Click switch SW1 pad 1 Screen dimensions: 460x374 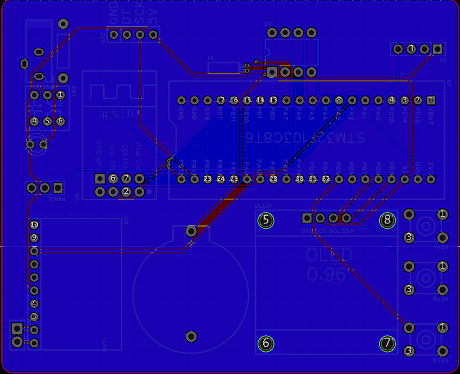pyautogui.click(x=61, y=95)
